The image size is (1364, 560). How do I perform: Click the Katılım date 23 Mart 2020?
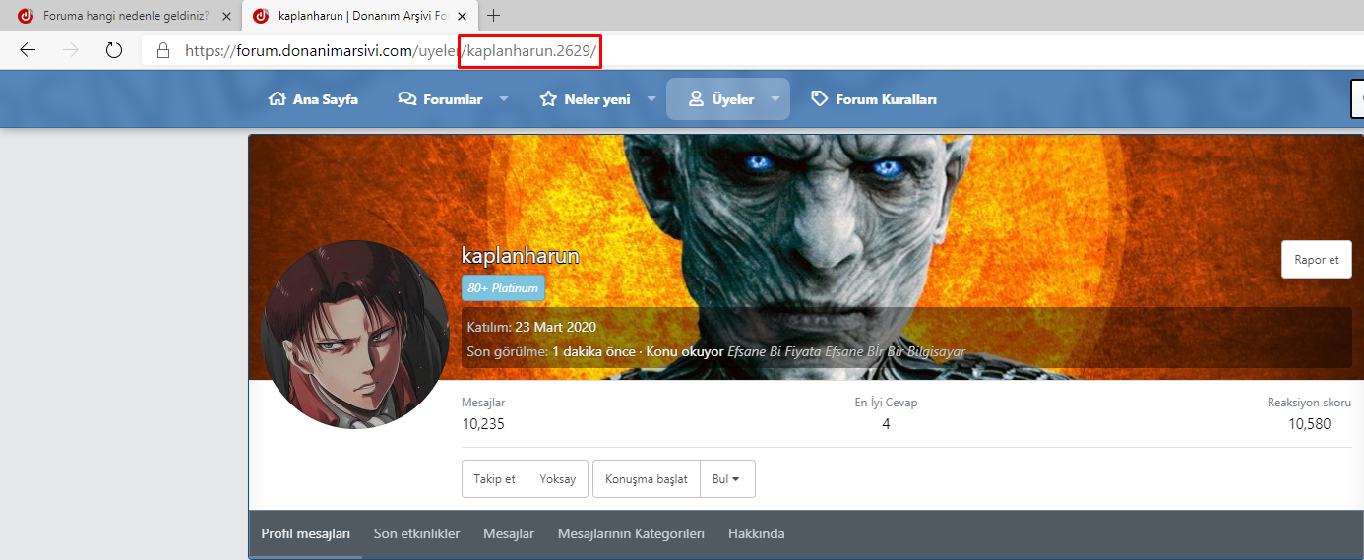(x=556, y=327)
